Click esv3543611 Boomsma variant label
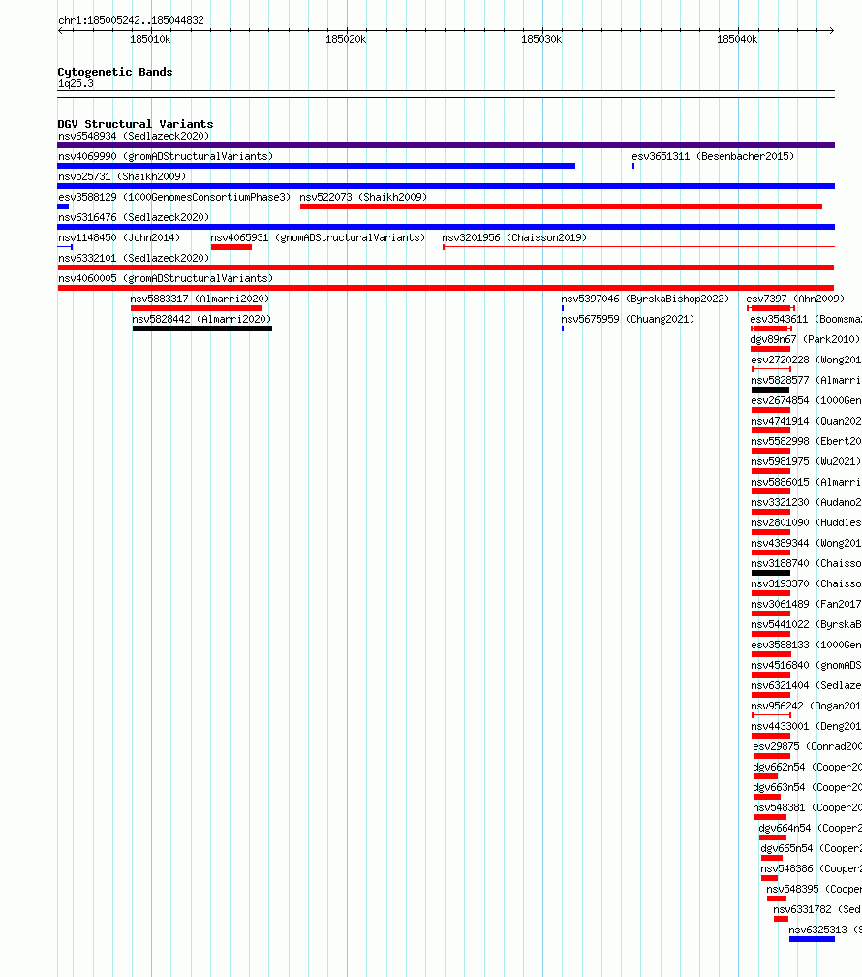The image size is (862, 977). pos(806,319)
